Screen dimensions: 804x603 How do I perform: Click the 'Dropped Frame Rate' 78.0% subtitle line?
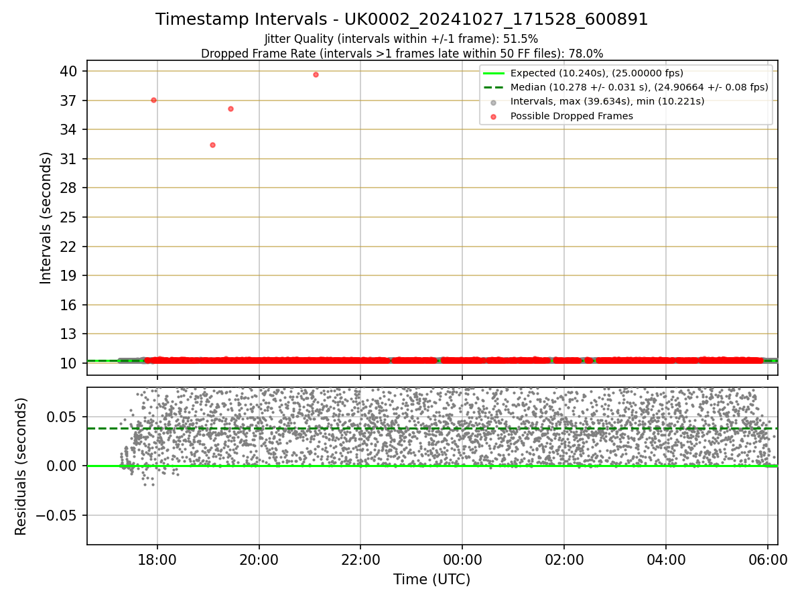coord(402,54)
